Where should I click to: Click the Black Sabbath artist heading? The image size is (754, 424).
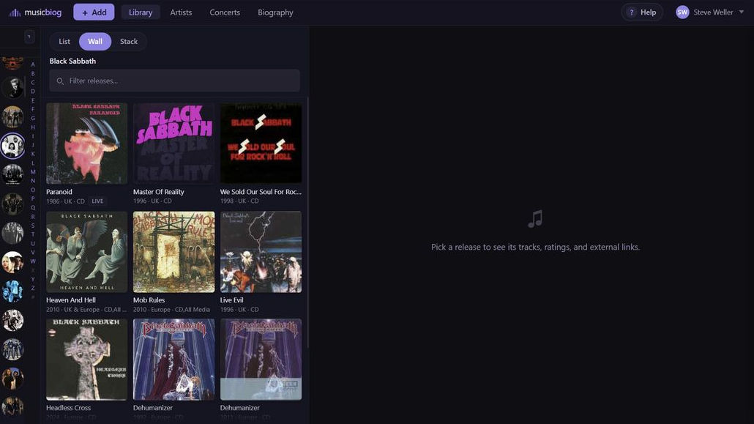click(72, 61)
